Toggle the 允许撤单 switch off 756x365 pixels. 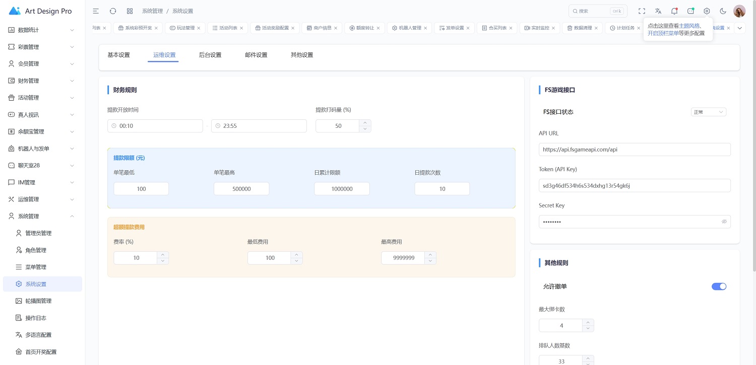point(719,286)
